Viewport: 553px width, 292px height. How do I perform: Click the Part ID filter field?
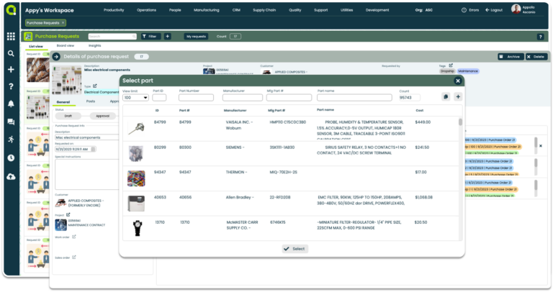pyautogui.click(x=159, y=98)
